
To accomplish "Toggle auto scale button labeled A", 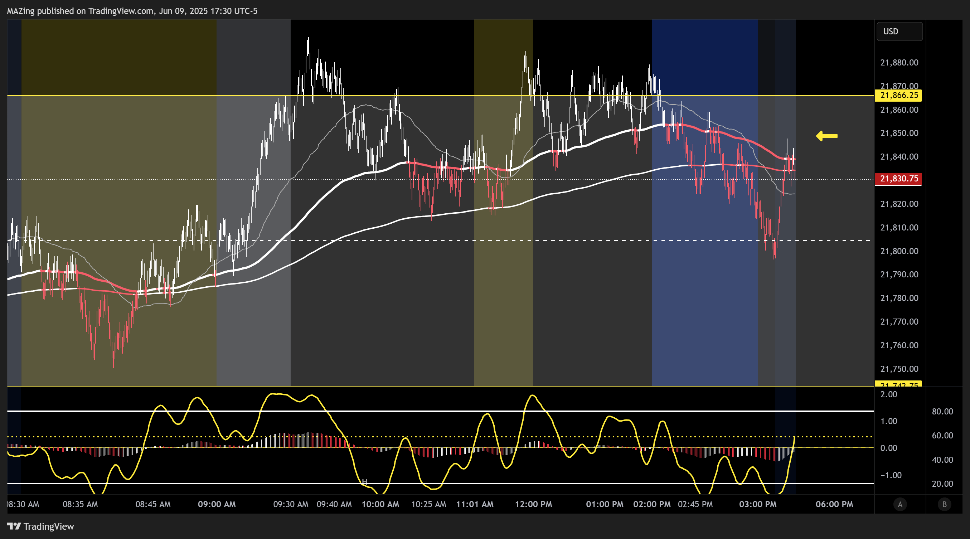I will (x=900, y=504).
